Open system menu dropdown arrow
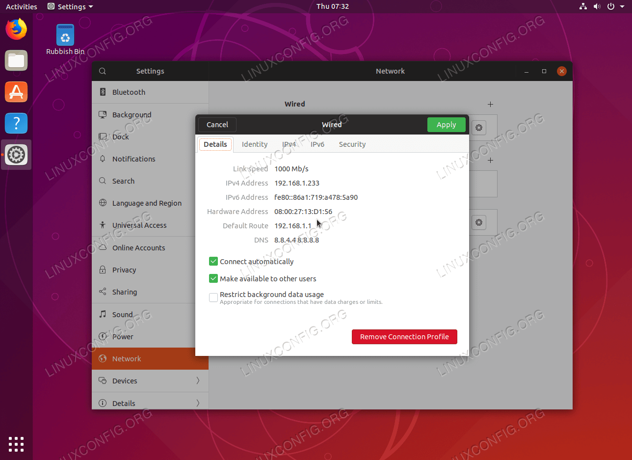This screenshot has width=632, height=460. (623, 6)
